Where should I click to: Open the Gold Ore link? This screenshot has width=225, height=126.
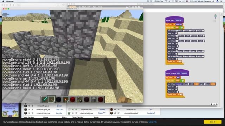click(x=59, y=110)
